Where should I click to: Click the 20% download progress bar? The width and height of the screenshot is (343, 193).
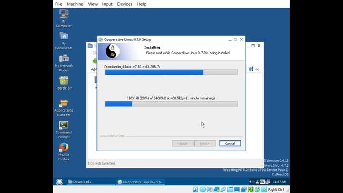pos(171,103)
